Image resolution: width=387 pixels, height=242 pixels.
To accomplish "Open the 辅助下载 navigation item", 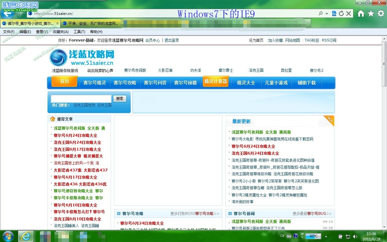I will coord(307,83).
